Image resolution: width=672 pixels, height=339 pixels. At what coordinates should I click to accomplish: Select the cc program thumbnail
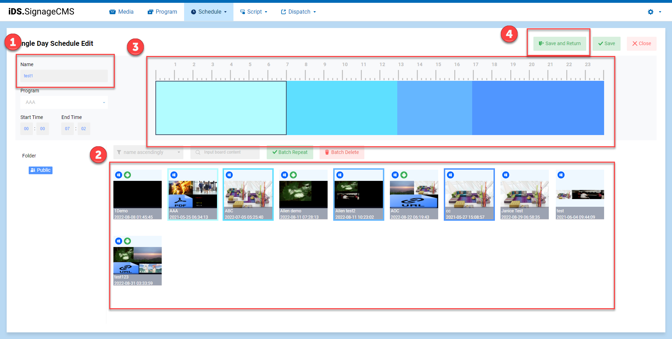tap(469, 194)
